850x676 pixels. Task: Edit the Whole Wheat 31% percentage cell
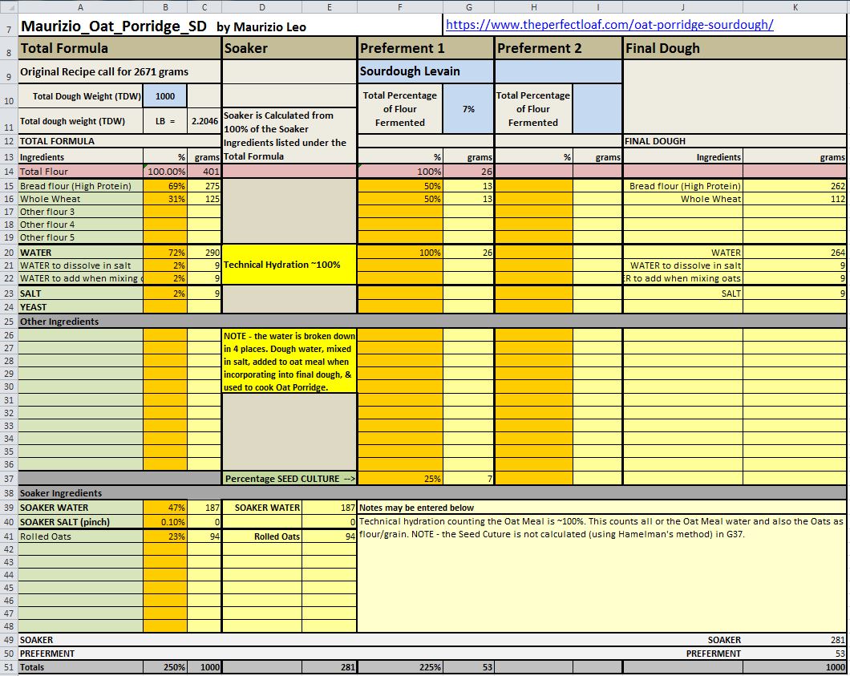pos(165,199)
